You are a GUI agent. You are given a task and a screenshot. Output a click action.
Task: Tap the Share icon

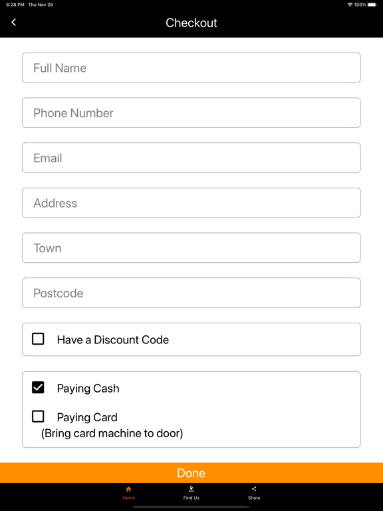pos(254,489)
